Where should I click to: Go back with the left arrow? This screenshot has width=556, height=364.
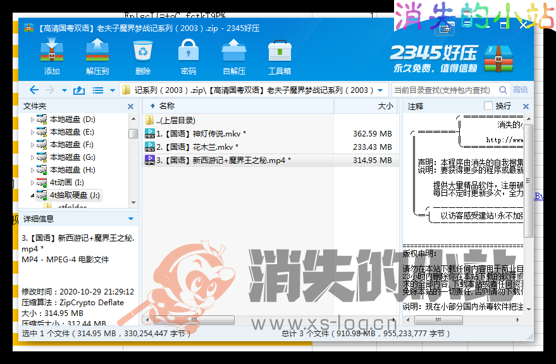34,90
